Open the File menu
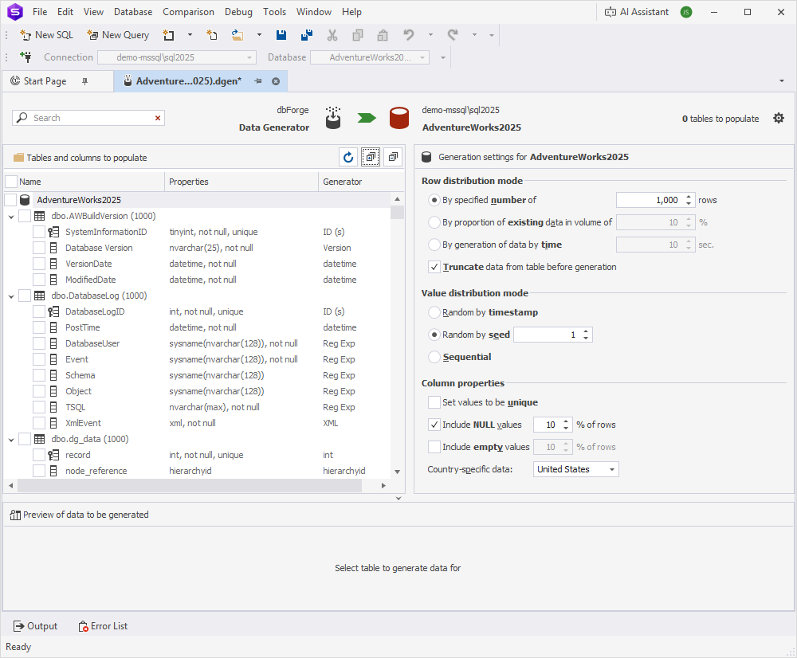The height and width of the screenshot is (658, 797). coord(40,12)
